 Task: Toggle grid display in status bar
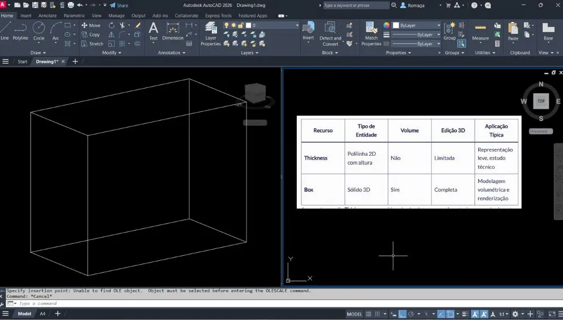click(x=369, y=314)
